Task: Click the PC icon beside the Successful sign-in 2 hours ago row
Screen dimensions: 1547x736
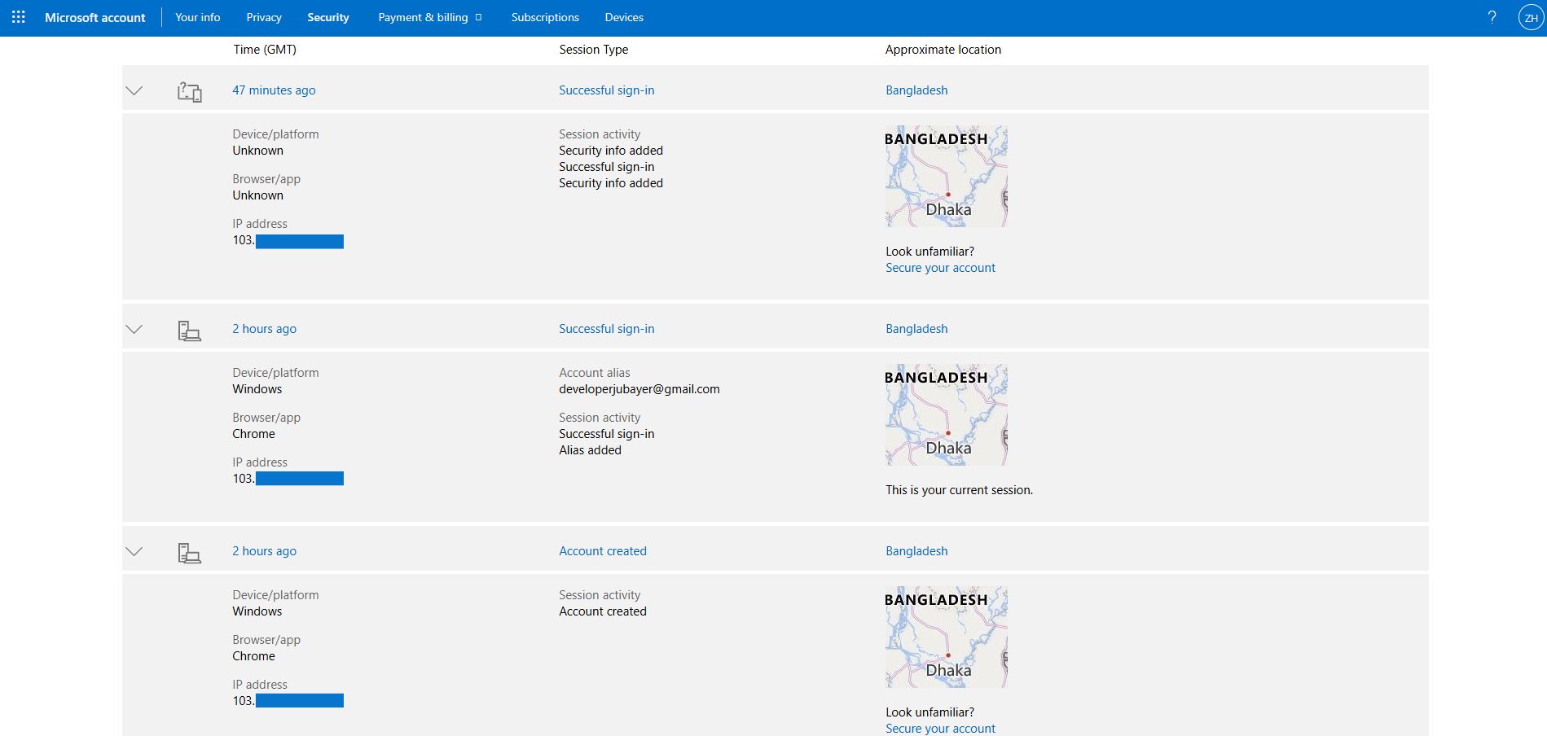Action: pos(190,330)
